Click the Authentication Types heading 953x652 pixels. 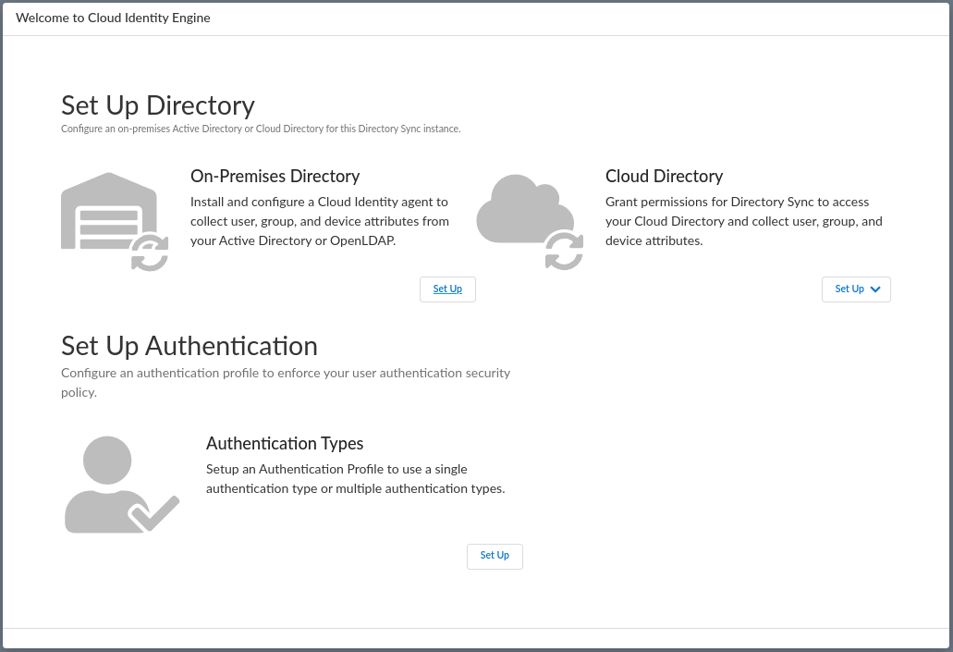coord(285,443)
